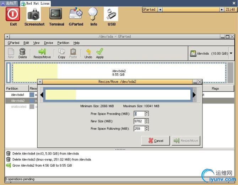Click the Free Space Preceding spinner arrows
238x185 pixels.
pos(147,114)
